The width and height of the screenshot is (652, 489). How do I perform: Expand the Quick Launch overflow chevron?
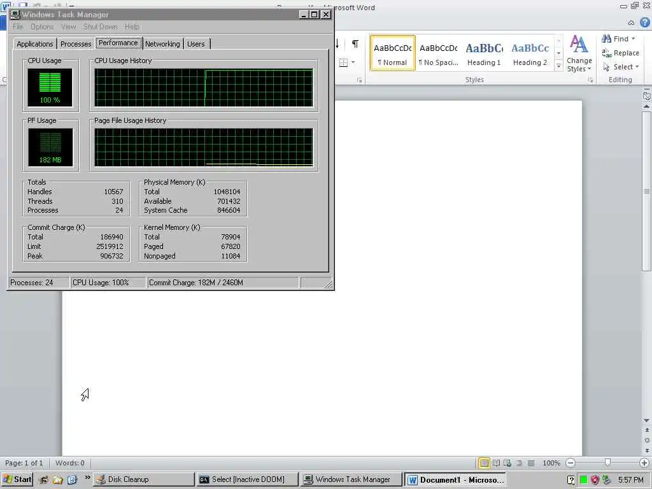point(87,478)
